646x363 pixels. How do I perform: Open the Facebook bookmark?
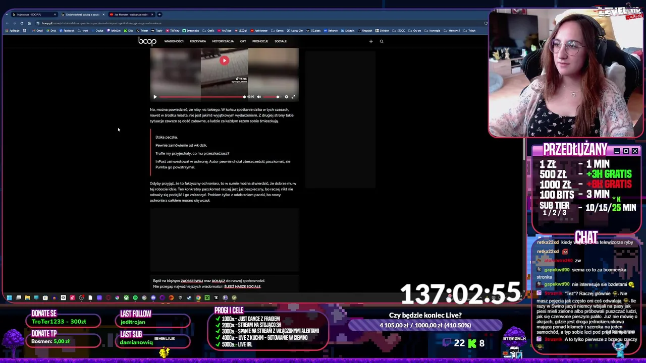click(x=67, y=31)
